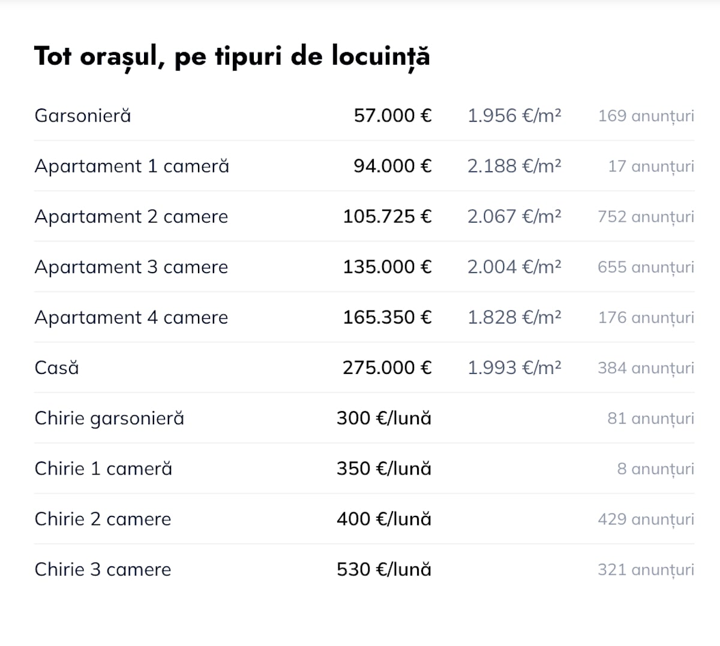This screenshot has height=646, width=720.
Task: Open the Garsonieră row
Action: coord(364,116)
